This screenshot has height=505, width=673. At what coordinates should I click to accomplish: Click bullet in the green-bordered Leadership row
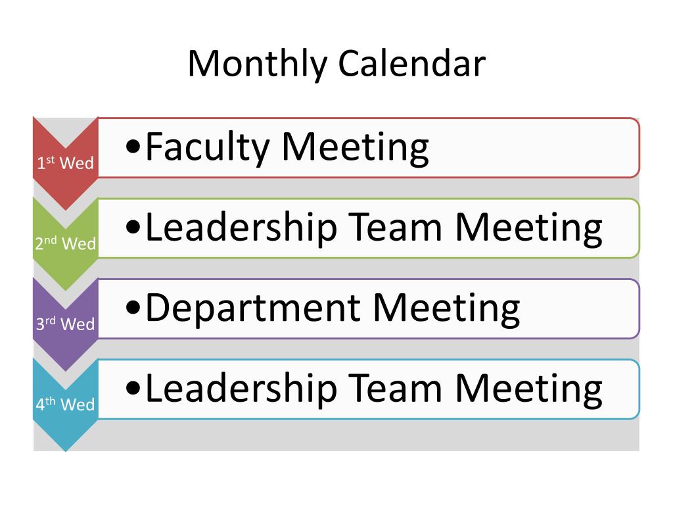click(133, 228)
